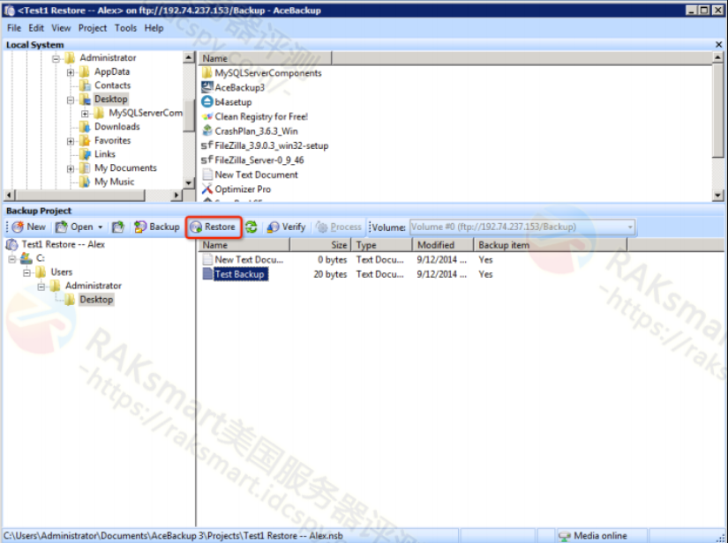Click the Open project toolbar button

click(x=74, y=227)
